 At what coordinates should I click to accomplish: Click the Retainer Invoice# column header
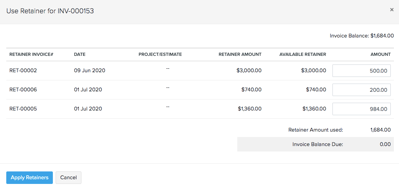(x=31, y=54)
